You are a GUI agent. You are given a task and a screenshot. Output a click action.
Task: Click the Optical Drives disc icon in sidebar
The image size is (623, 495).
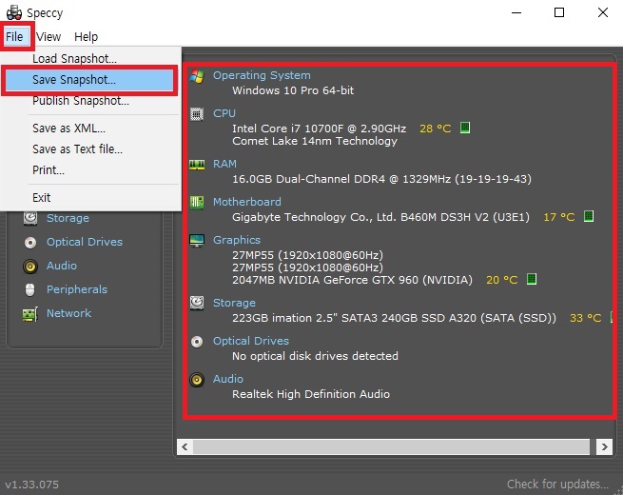point(30,242)
